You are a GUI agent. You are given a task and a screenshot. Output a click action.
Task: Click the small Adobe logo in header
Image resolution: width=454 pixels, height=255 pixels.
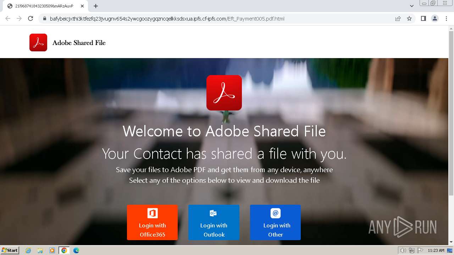[x=38, y=42]
